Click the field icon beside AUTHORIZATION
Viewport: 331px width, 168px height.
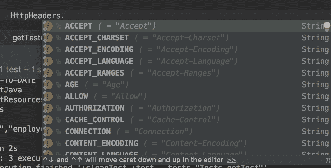[x=48, y=108]
